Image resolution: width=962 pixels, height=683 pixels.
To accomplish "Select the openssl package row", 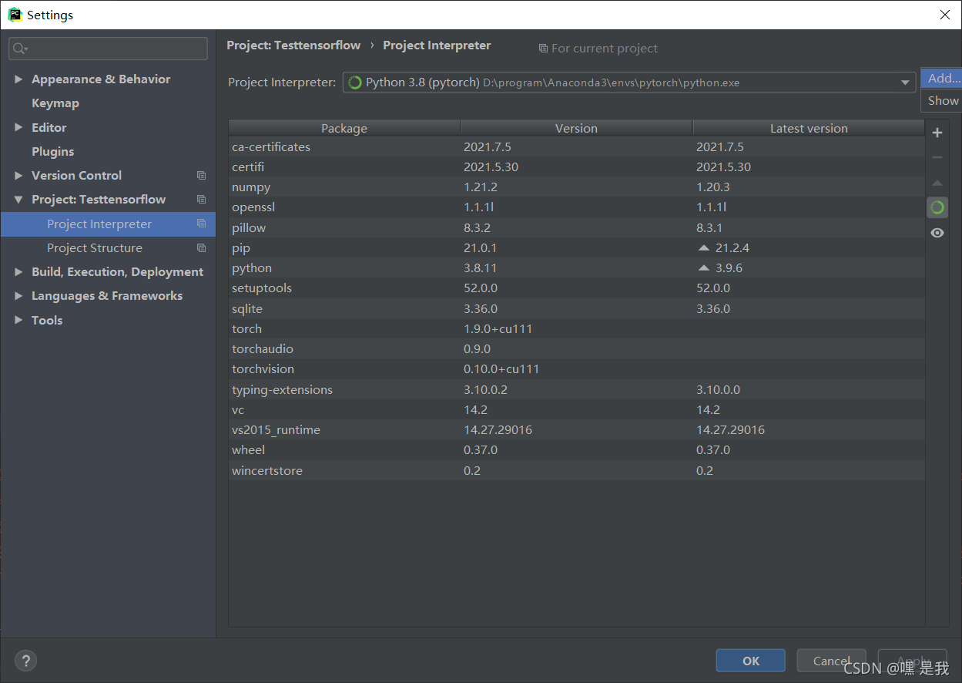I will tap(577, 207).
